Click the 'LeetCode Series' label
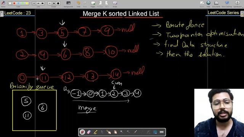Viewport: 244px width, 137px height. tap(223, 13)
